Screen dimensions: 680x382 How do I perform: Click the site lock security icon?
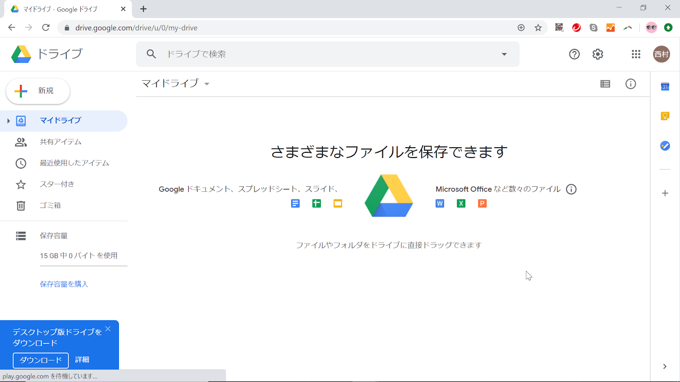click(x=66, y=28)
